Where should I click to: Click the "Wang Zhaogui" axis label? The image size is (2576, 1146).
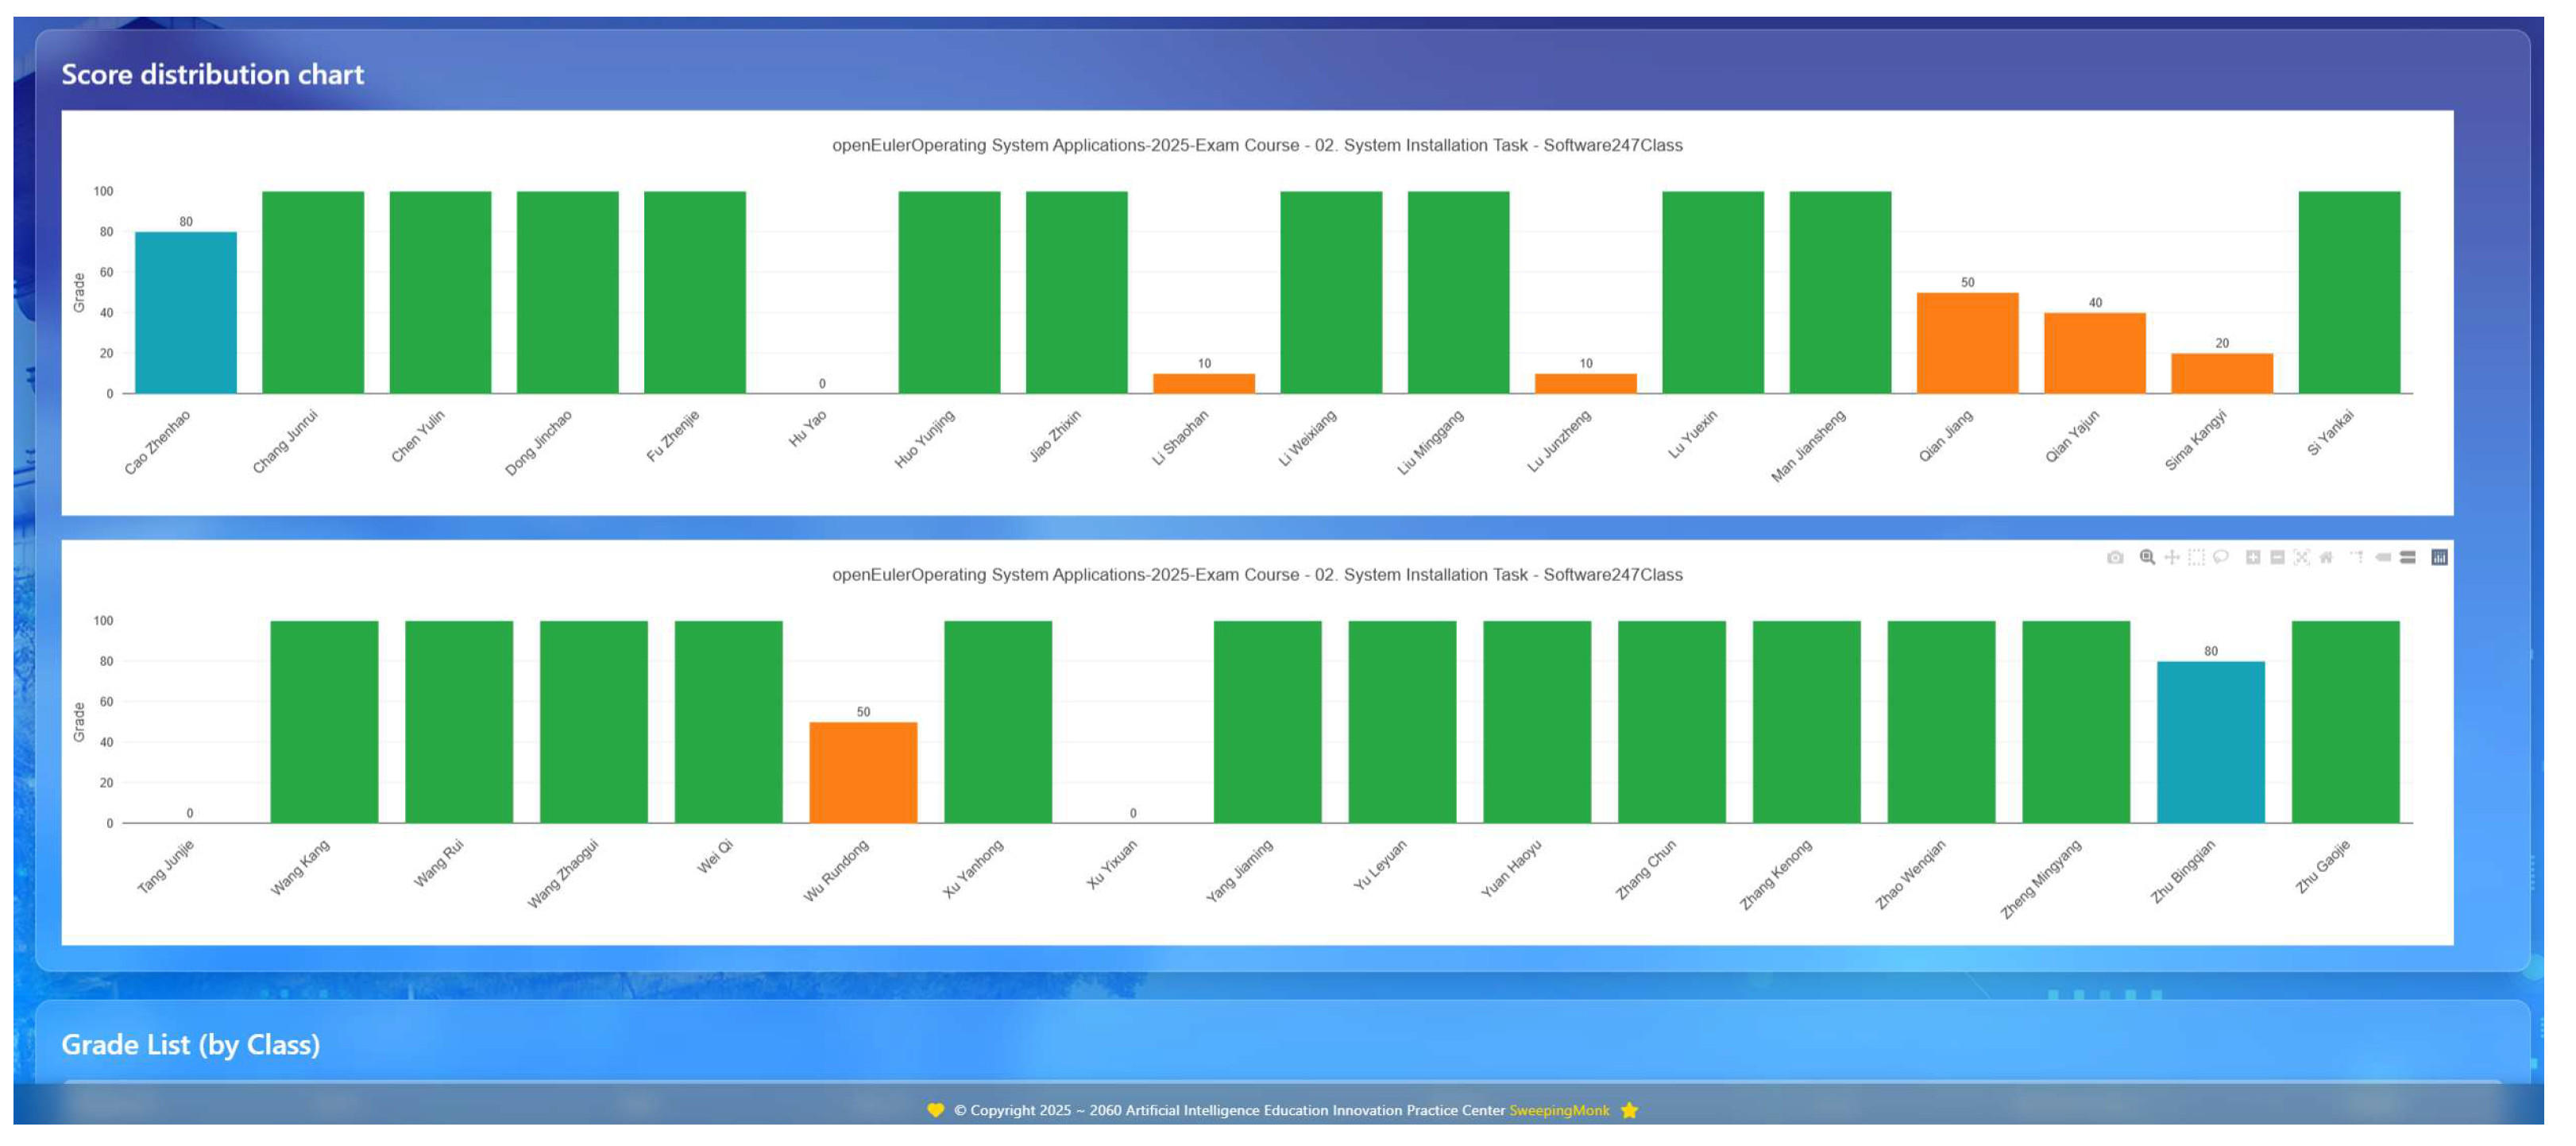click(563, 873)
